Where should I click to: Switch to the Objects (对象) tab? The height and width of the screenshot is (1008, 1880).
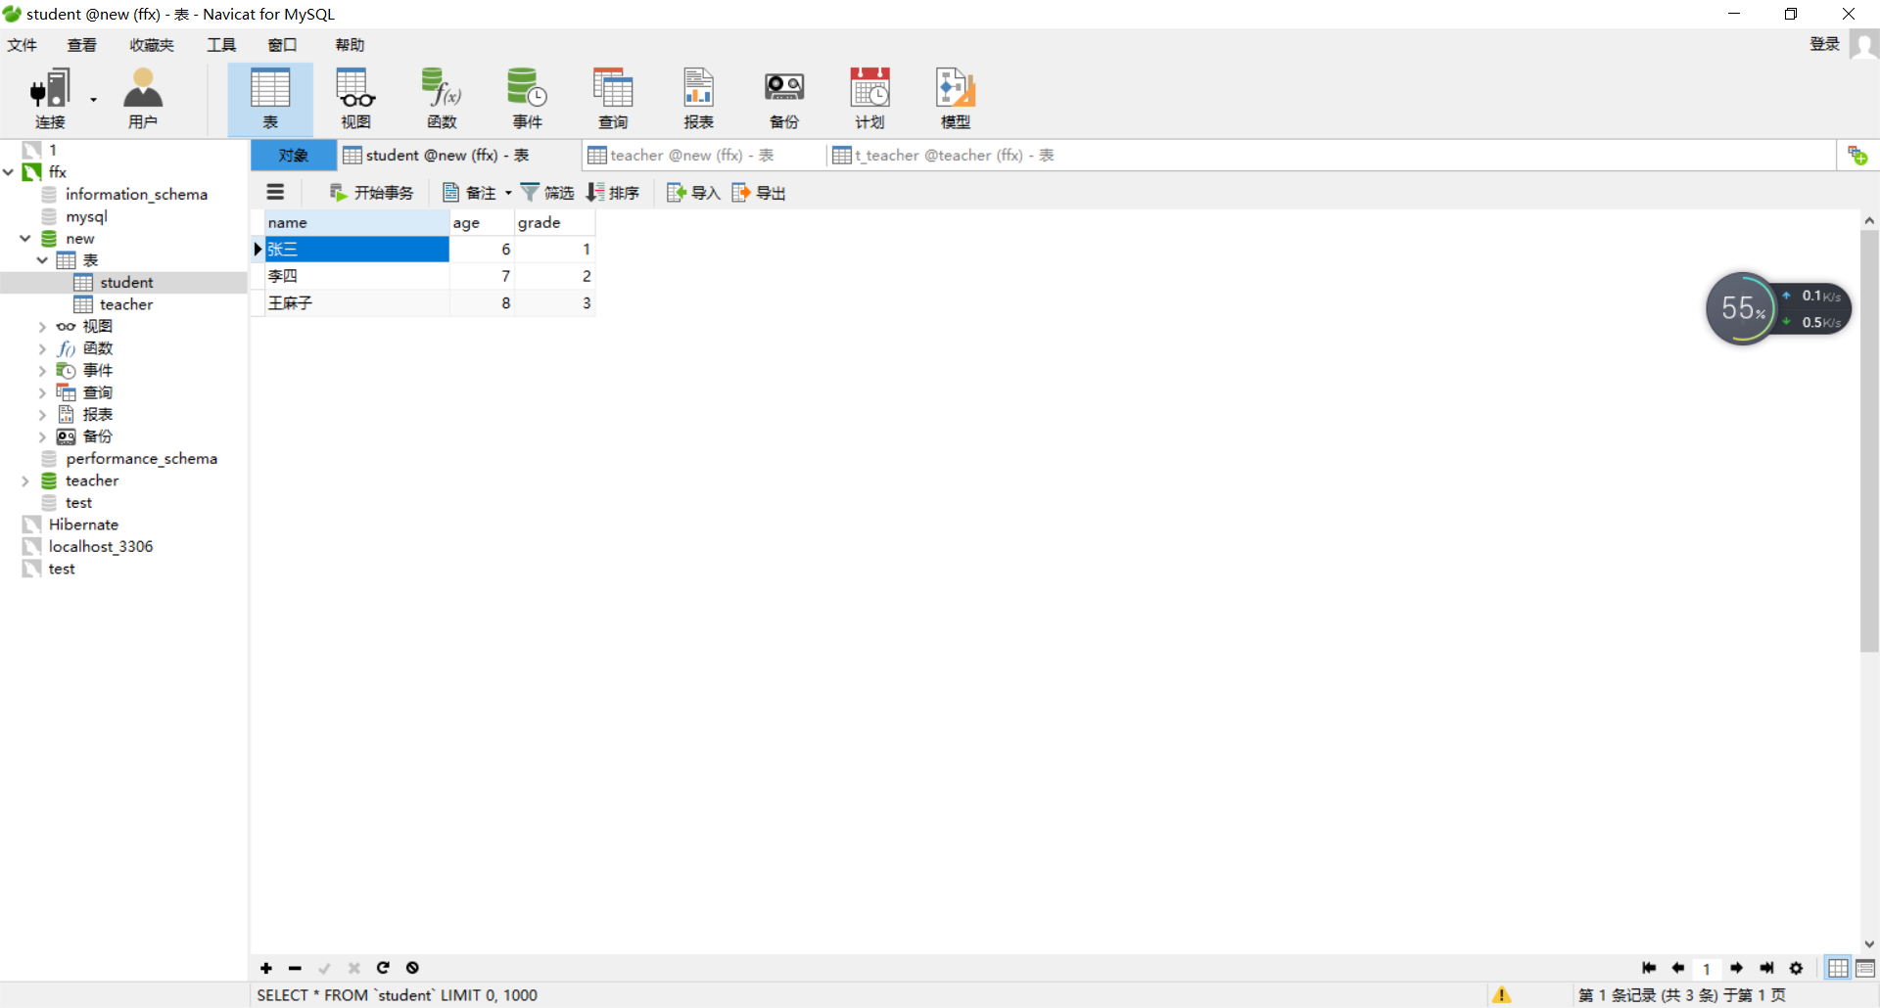point(294,156)
